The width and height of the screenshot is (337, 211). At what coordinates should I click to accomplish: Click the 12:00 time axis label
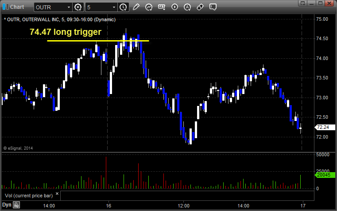click(183, 206)
